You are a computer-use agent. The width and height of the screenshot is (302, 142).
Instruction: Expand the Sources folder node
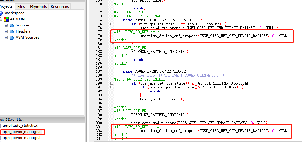click(6, 25)
